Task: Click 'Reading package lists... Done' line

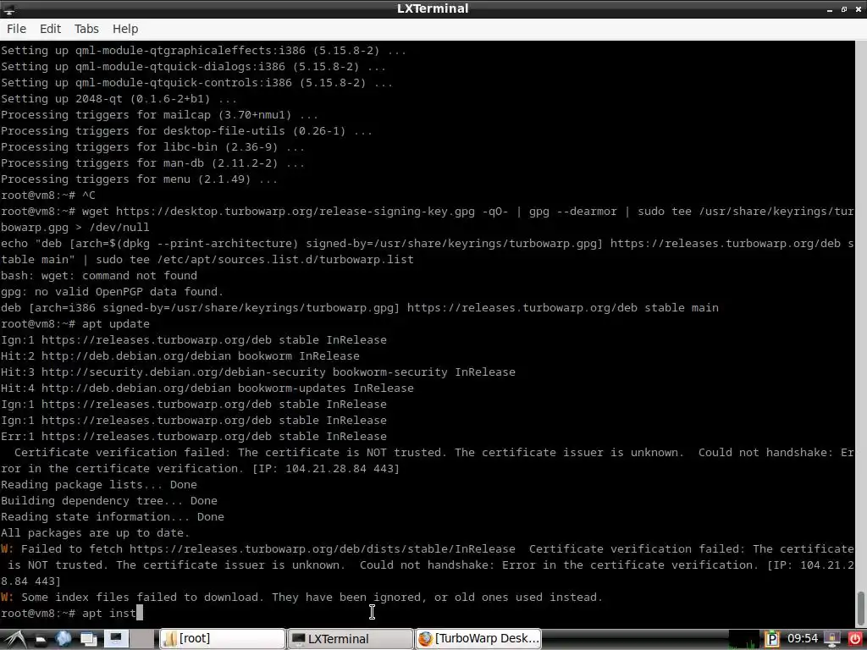Action: (x=99, y=484)
